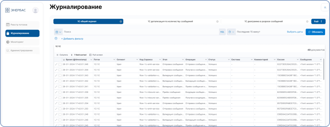Screen dimensions: 330x127
Task: Click session cell 825686524B55FD8 at 17:42:01.339
Action: tap(287, 92)
